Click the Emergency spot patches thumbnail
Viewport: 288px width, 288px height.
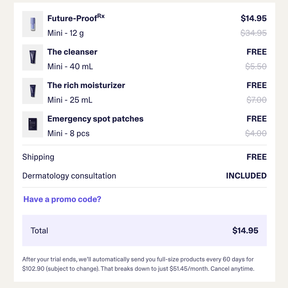[33, 124]
